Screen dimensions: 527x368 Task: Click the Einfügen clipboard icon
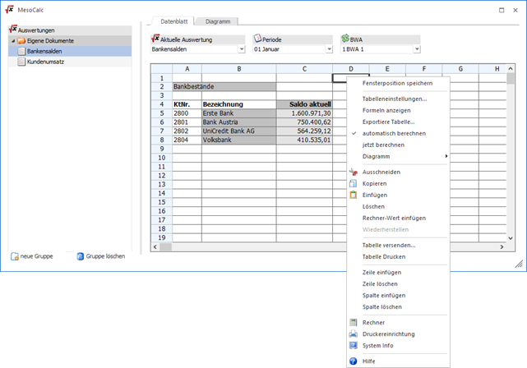354,195
